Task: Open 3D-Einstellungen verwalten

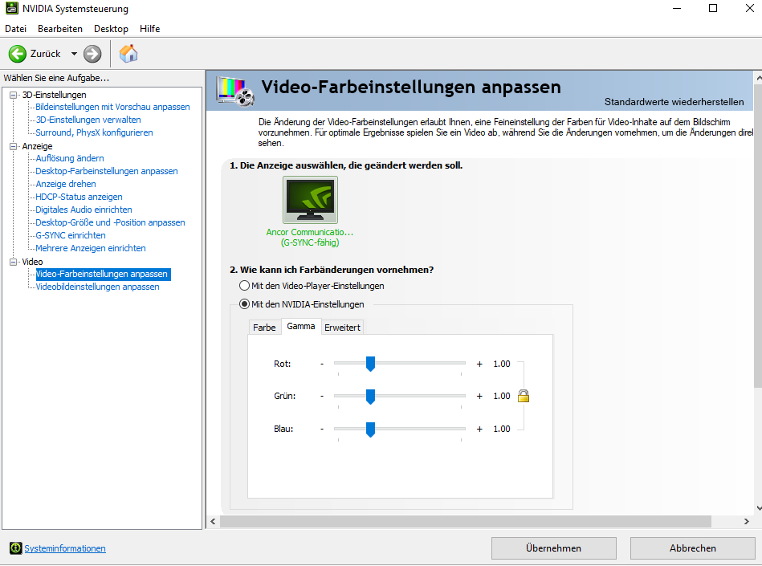Action: [88, 120]
